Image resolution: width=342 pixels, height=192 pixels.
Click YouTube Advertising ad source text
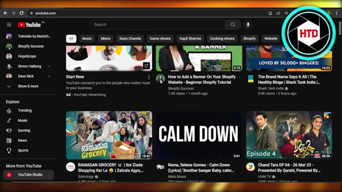tap(90, 95)
